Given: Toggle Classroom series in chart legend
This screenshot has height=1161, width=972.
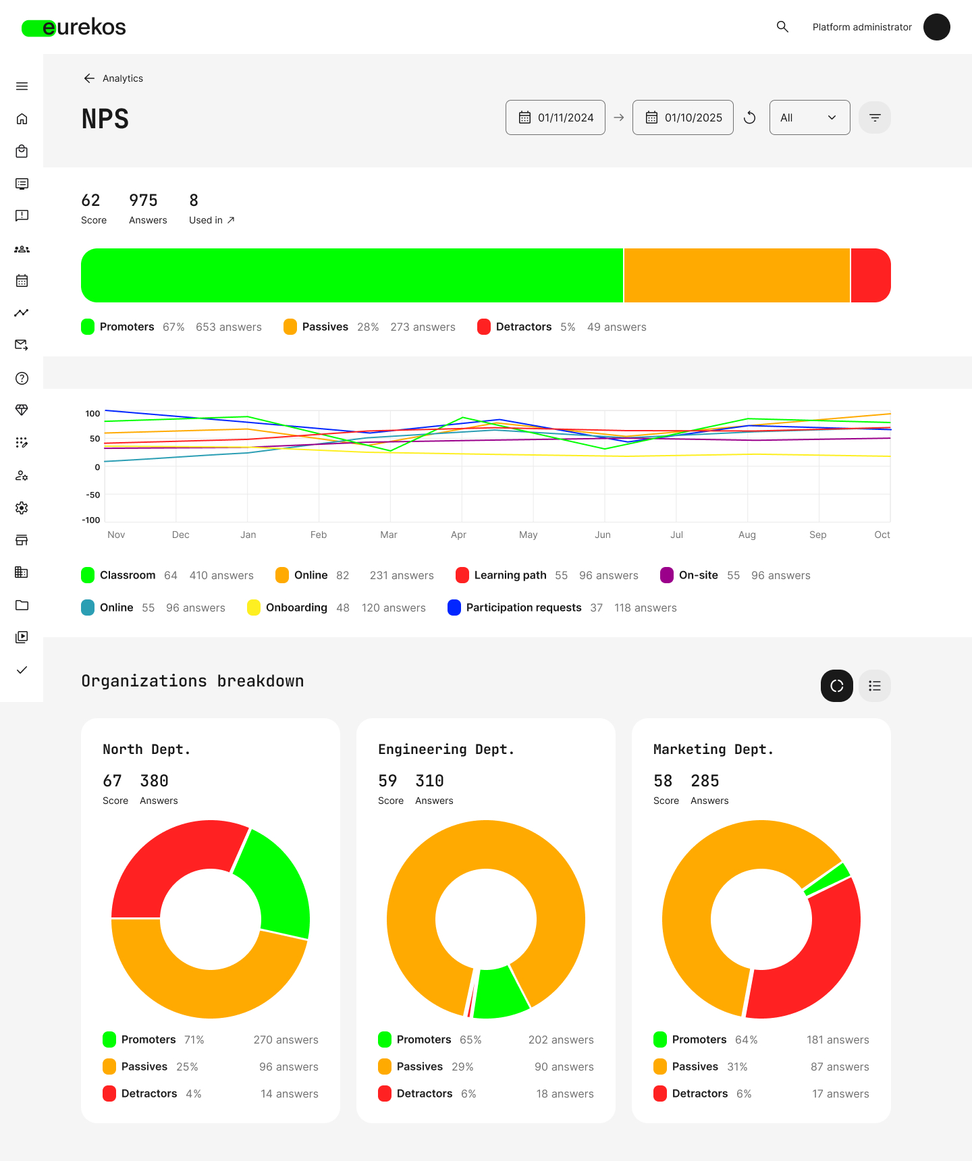Looking at the screenshot, I should (167, 575).
